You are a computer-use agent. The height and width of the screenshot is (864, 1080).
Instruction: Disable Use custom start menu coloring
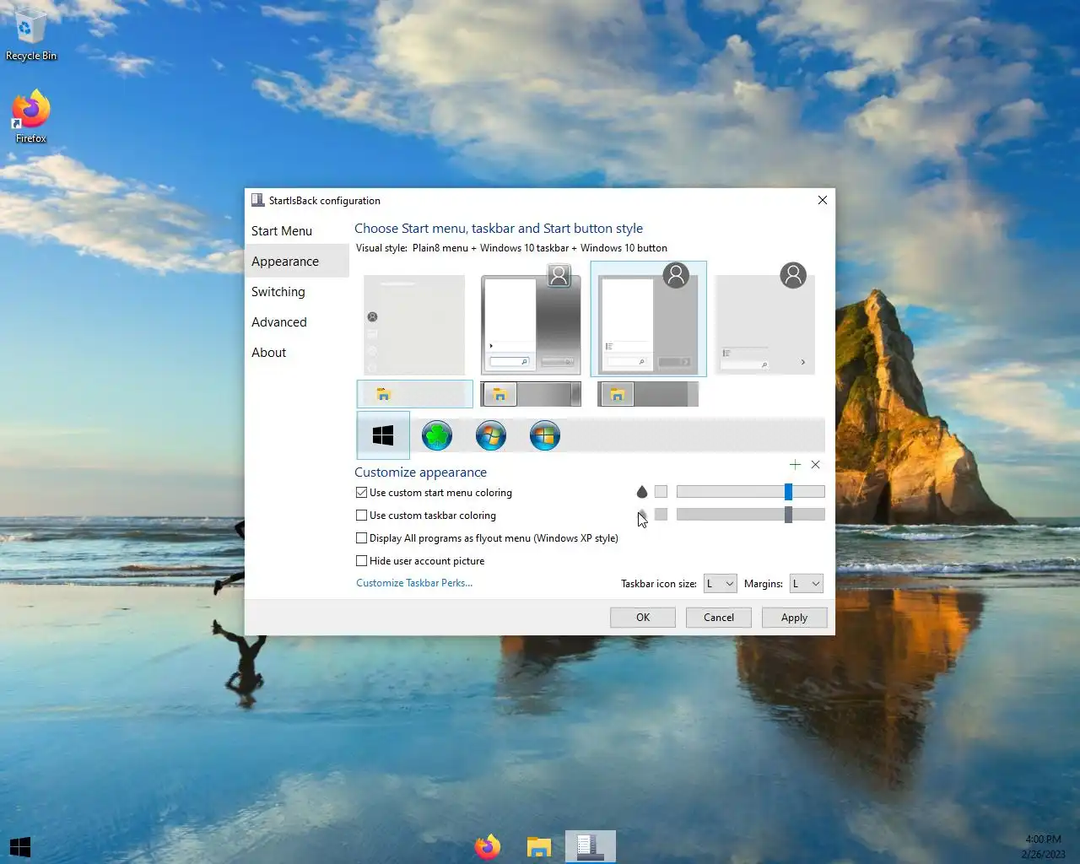point(434,493)
